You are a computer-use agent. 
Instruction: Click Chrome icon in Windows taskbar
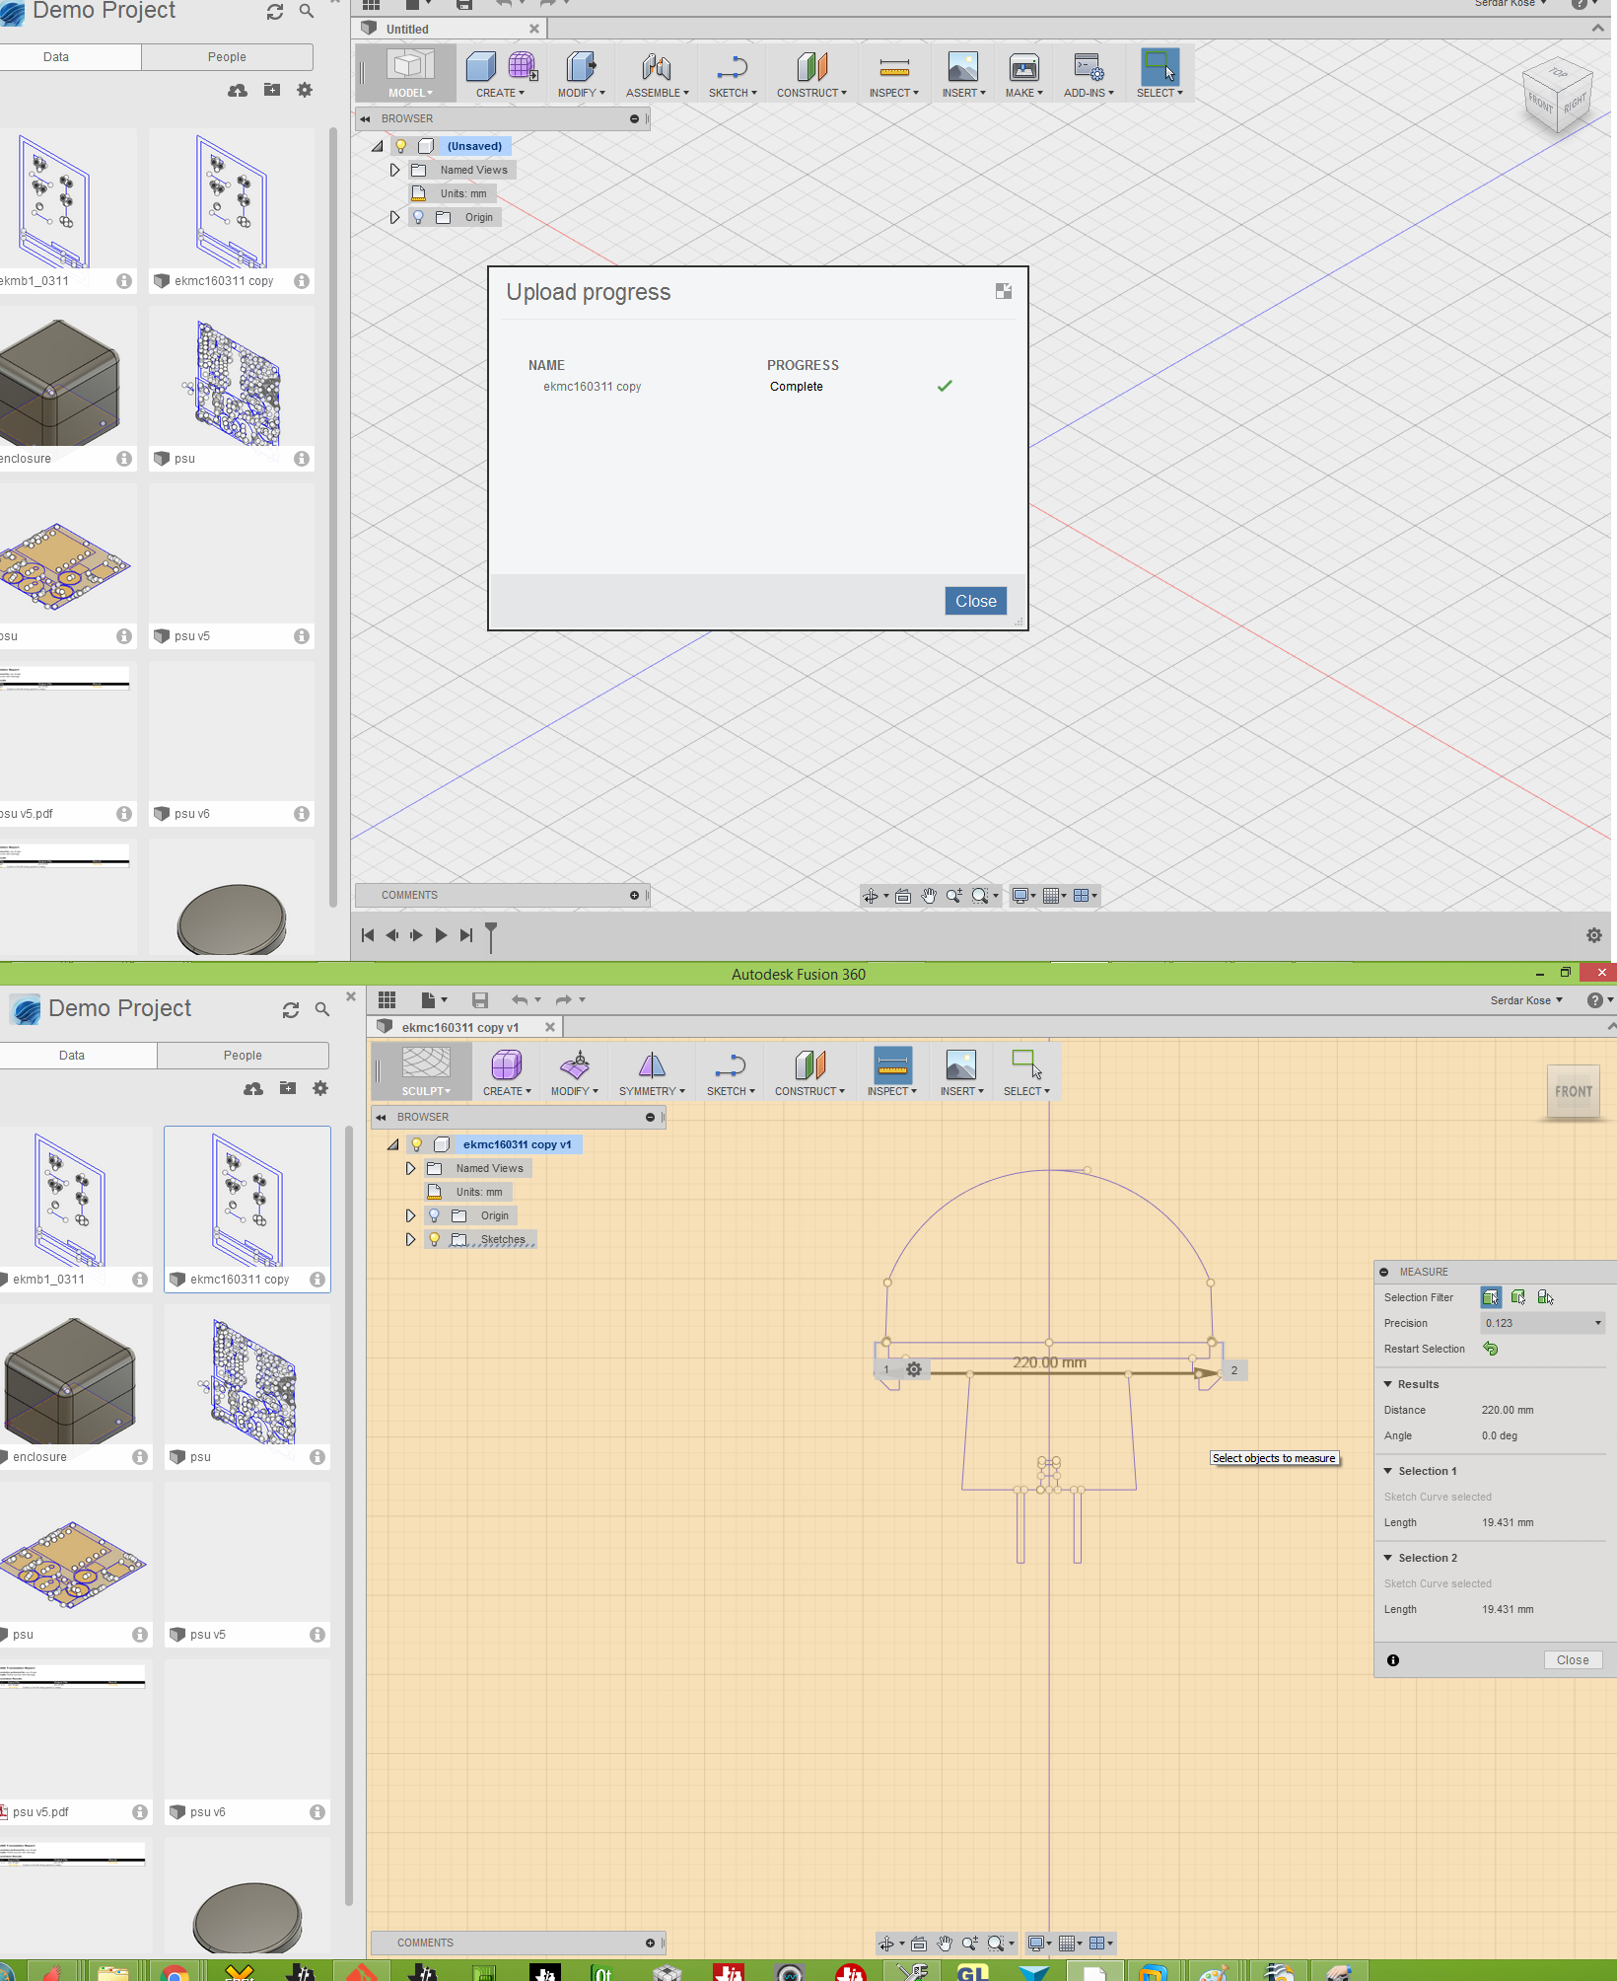pyautogui.click(x=175, y=1972)
